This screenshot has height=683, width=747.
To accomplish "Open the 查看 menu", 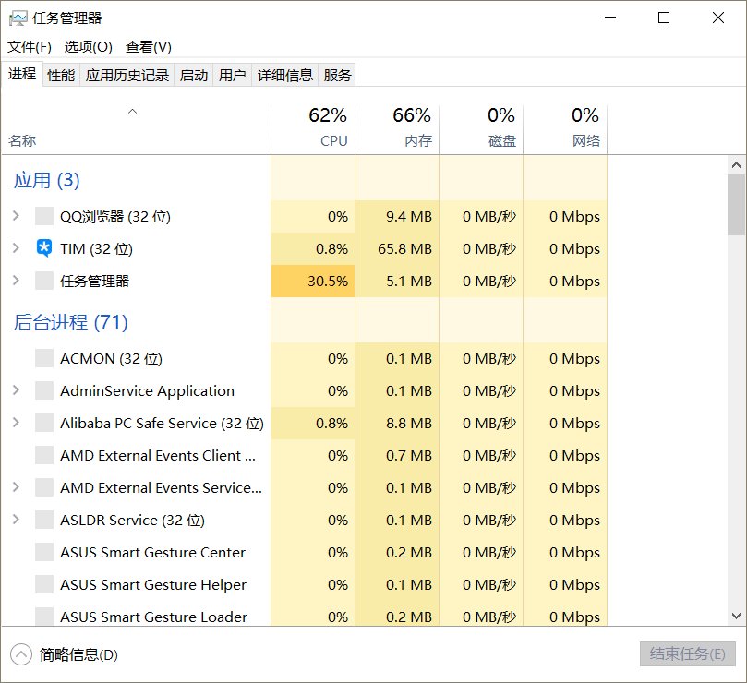I will tap(150, 46).
